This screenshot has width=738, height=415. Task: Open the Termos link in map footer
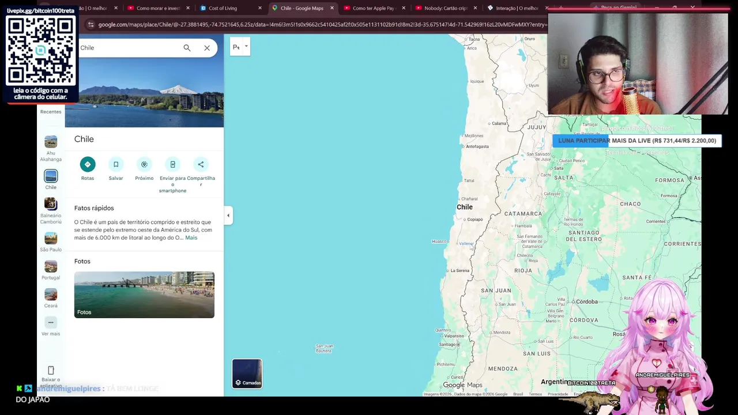(x=536, y=394)
